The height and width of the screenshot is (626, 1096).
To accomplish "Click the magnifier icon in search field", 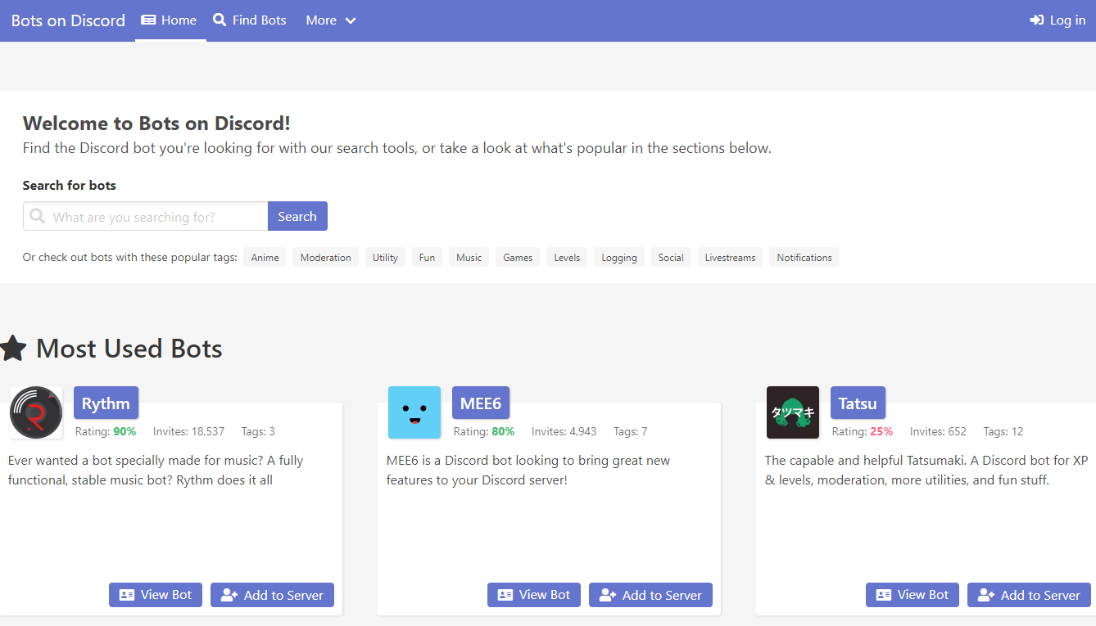I will [x=37, y=216].
